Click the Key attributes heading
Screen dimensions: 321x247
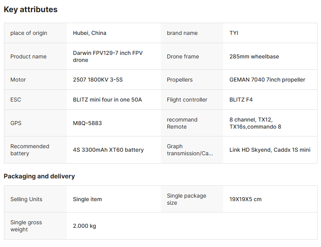coord(30,10)
